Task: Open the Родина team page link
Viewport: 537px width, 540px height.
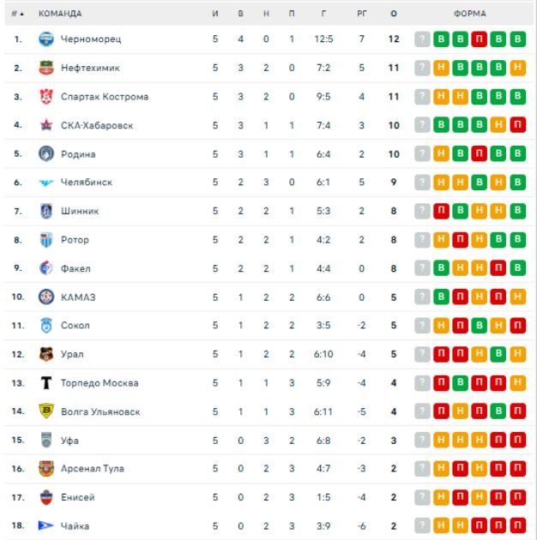Action: pos(78,154)
